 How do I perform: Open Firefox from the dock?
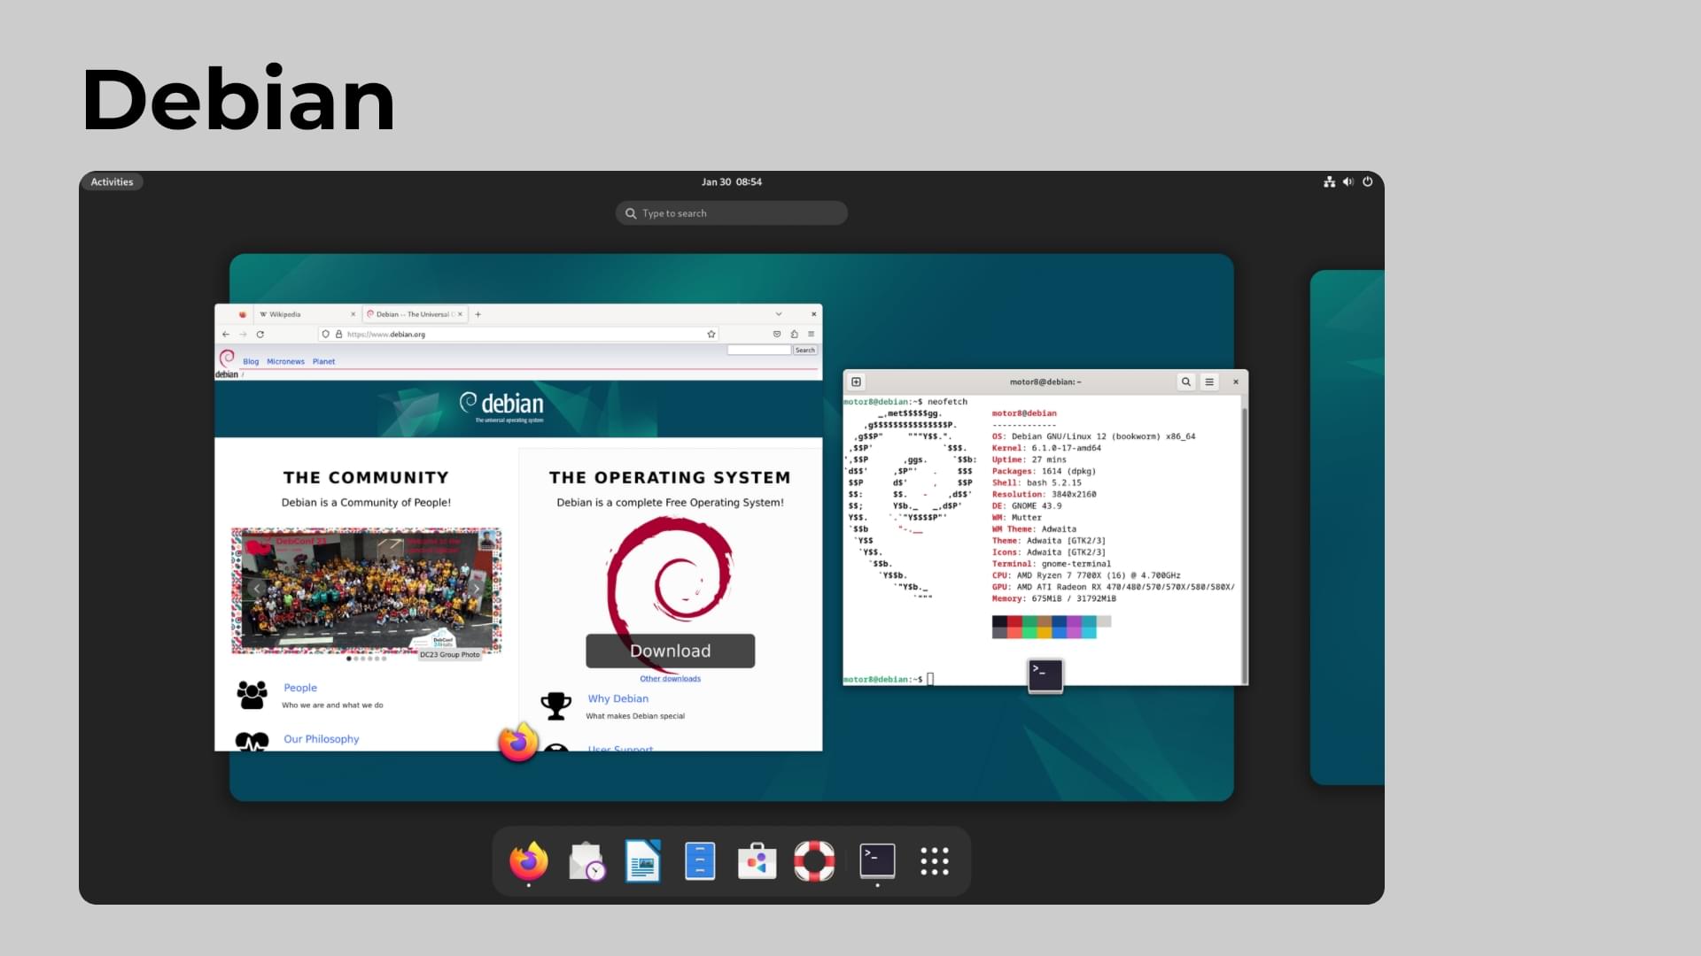pyautogui.click(x=529, y=860)
